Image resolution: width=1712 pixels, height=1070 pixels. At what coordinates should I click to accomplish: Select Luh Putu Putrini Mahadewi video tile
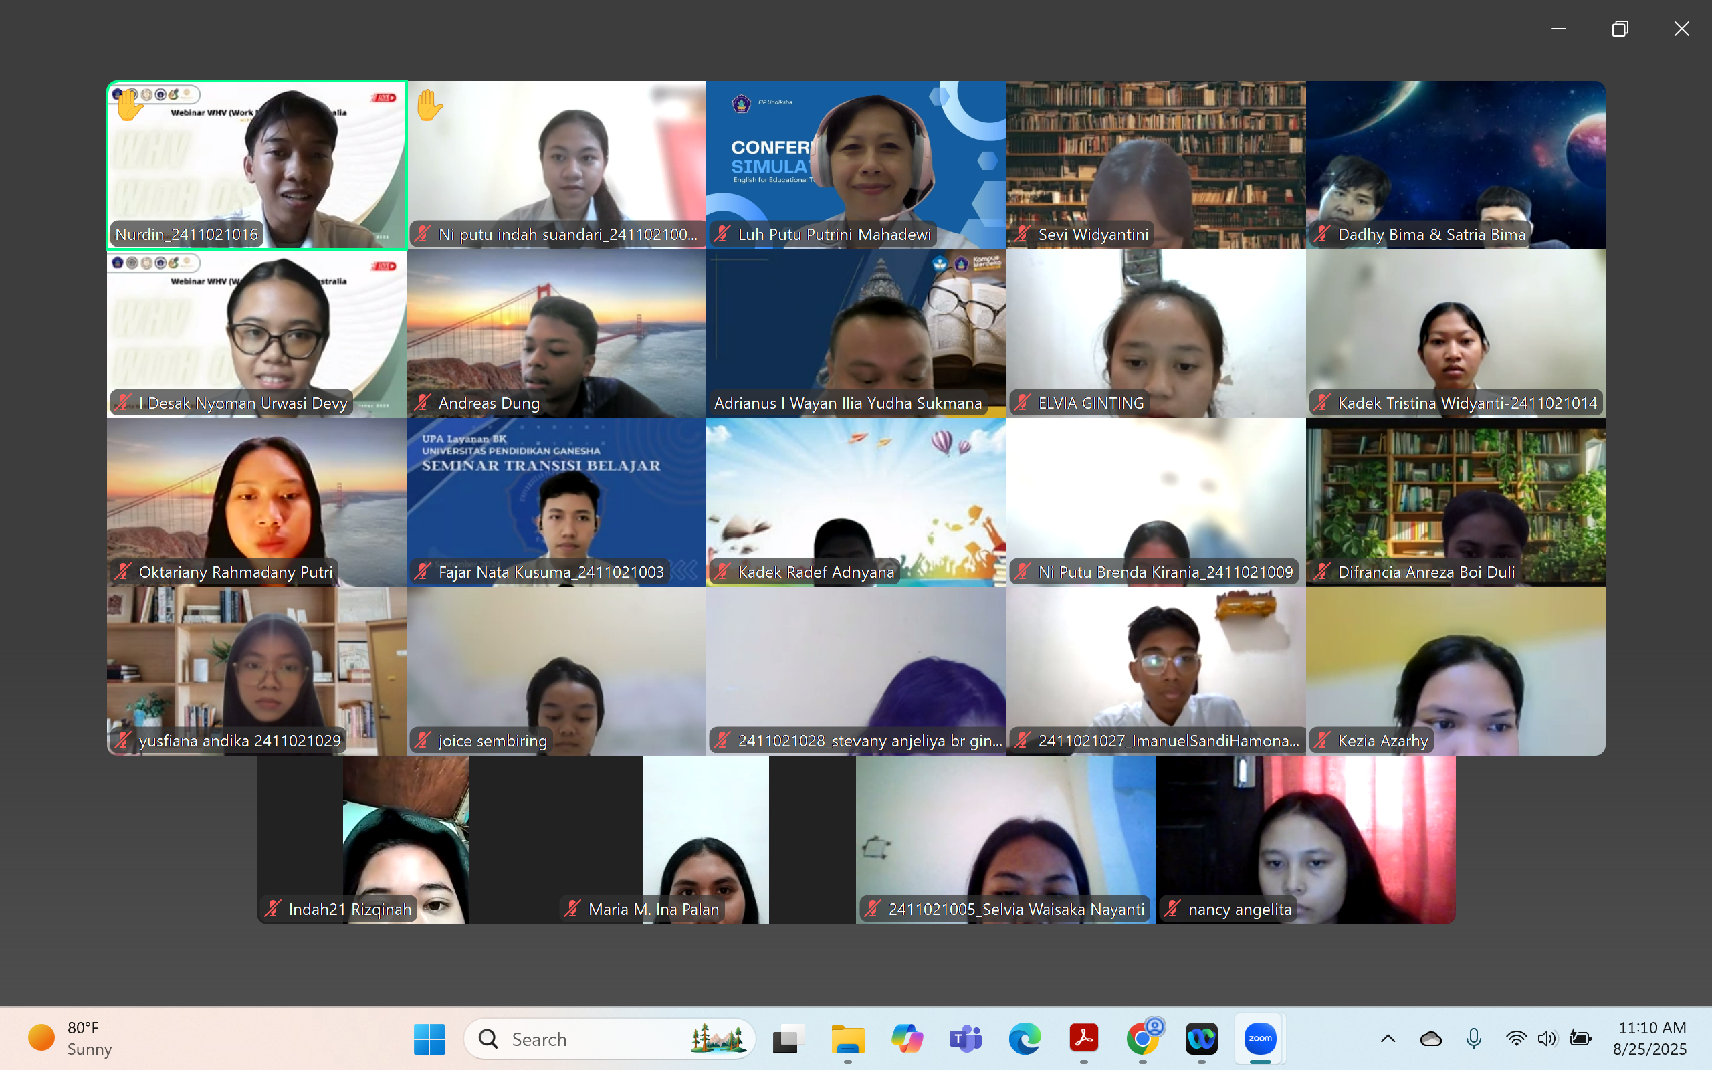[x=856, y=165]
